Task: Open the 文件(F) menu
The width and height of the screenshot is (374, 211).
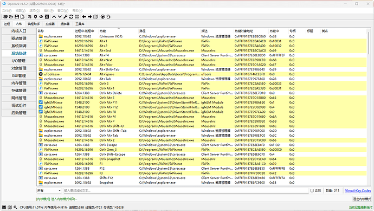Action: tap(7, 11)
